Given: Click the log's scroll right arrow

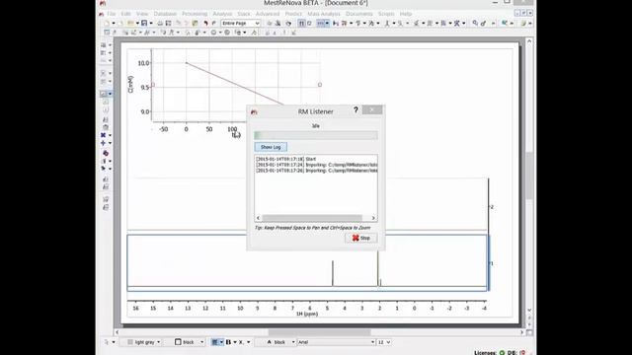Looking at the screenshot, I should [x=373, y=218].
